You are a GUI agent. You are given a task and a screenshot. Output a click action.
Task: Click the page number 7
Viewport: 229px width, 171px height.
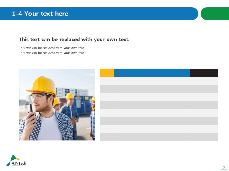(224, 168)
